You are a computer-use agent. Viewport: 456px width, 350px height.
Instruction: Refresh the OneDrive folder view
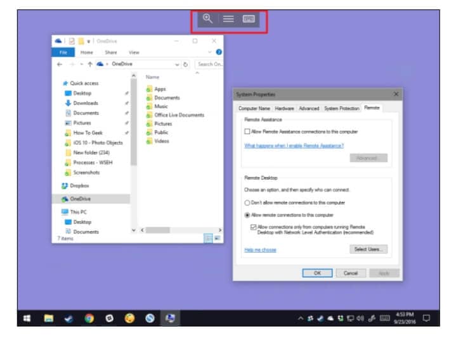[186, 65]
